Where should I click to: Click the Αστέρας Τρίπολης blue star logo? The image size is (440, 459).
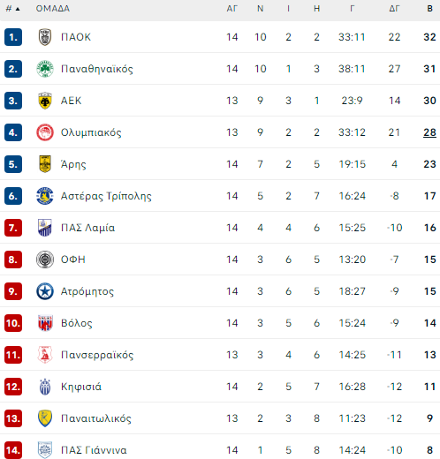click(45, 196)
